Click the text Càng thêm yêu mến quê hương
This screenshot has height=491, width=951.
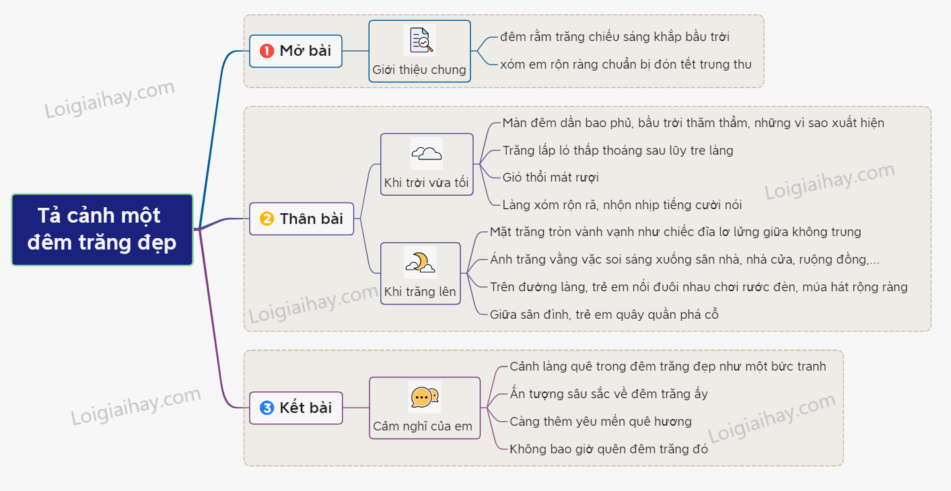[600, 422]
